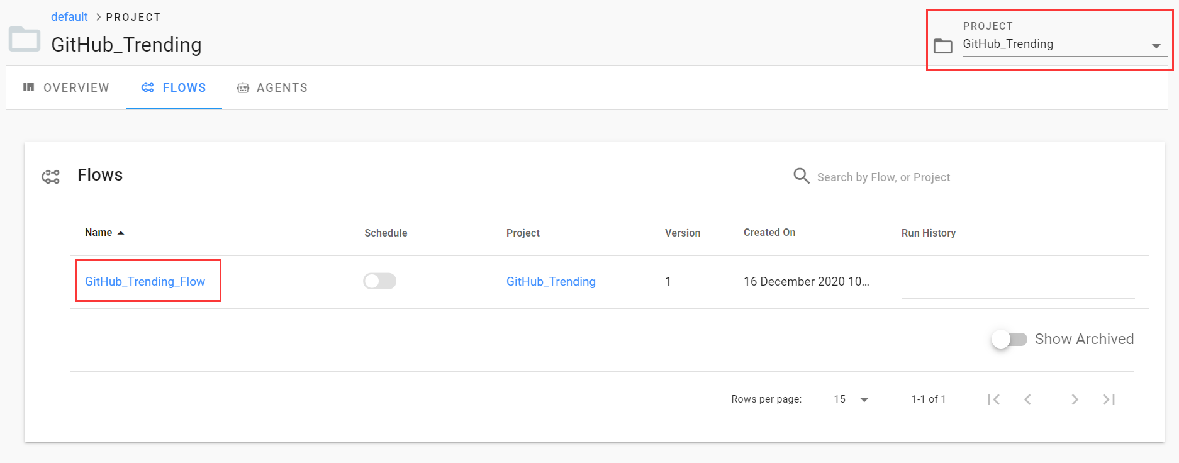1179x463 pixels.
Task: Click the Project column header
Action: [x=523, y=233]
